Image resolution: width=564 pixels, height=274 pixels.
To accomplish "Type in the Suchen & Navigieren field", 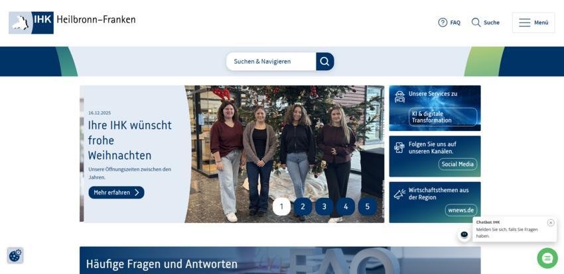I will click(x=271, y=62).
